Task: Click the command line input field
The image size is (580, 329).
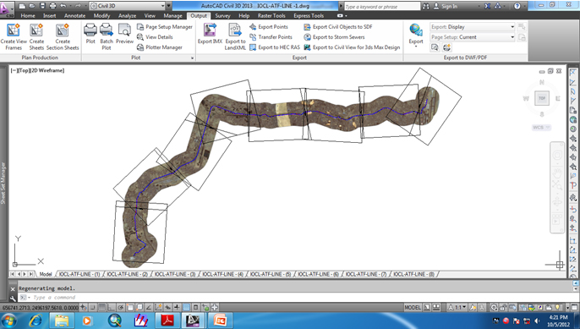Action: [296, 298]
